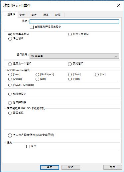Select the 画面截取 radio option

[10, 113]
